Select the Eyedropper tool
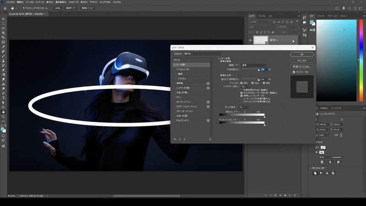This screenshot has height=206, width=366. (x=3, y=47)
